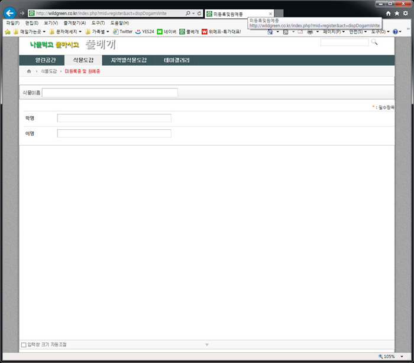Viewport: 414px width, 363px height.
Task: Click the site search magnifier icon
Action: [374, 42]
